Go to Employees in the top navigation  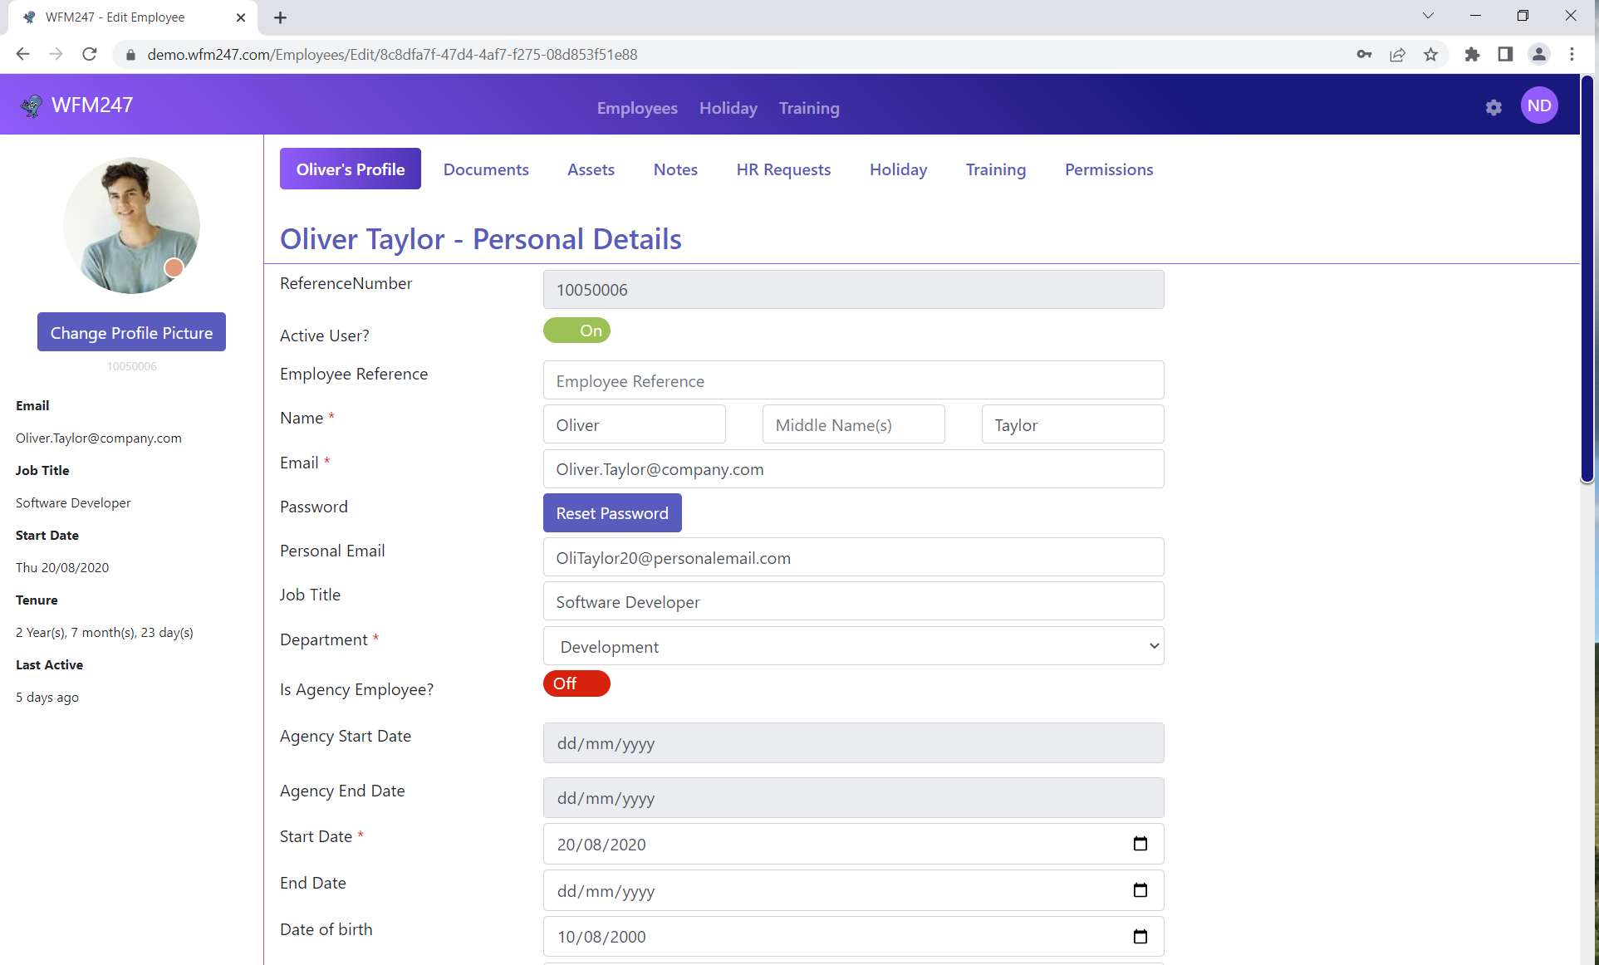[637, 108]
